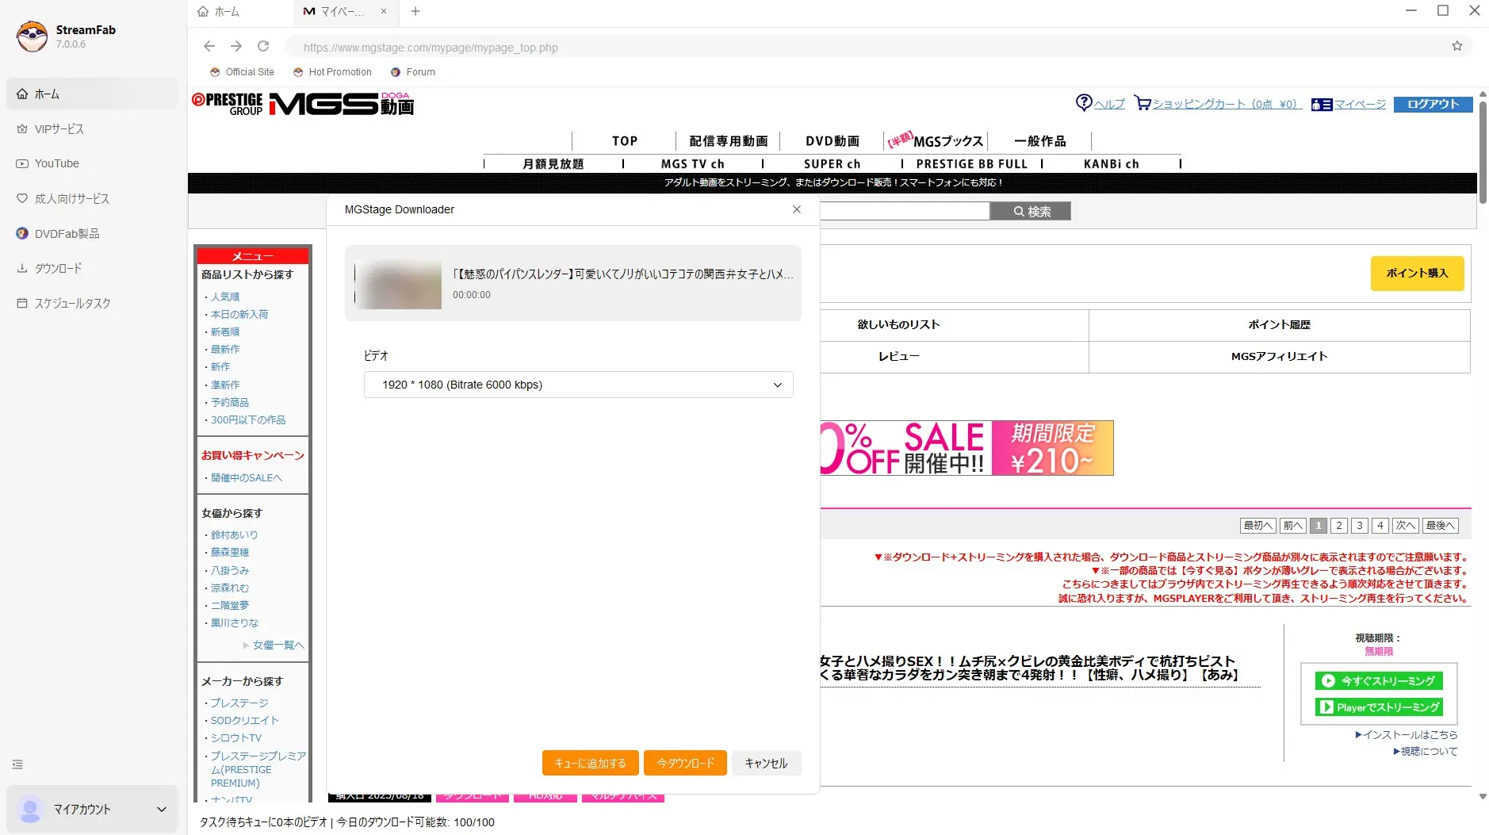Select the TOP menu item
This screenshot has width=1489, height=835.
coord(625,141)
